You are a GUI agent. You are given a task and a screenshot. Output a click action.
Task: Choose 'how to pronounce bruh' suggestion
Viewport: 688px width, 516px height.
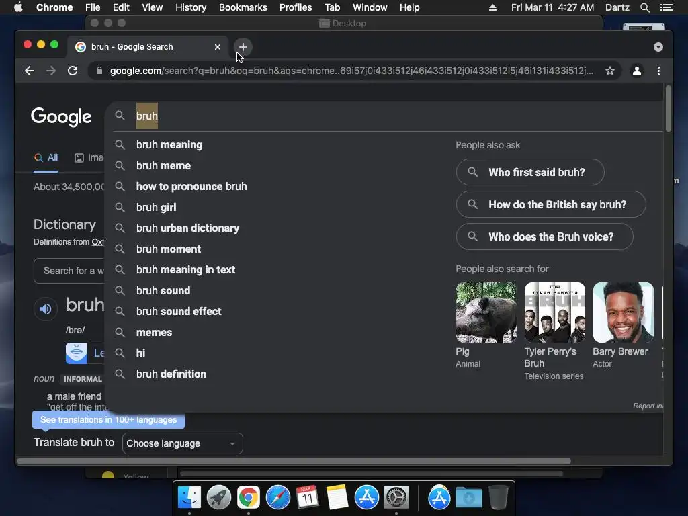click(x=191, y=187)
